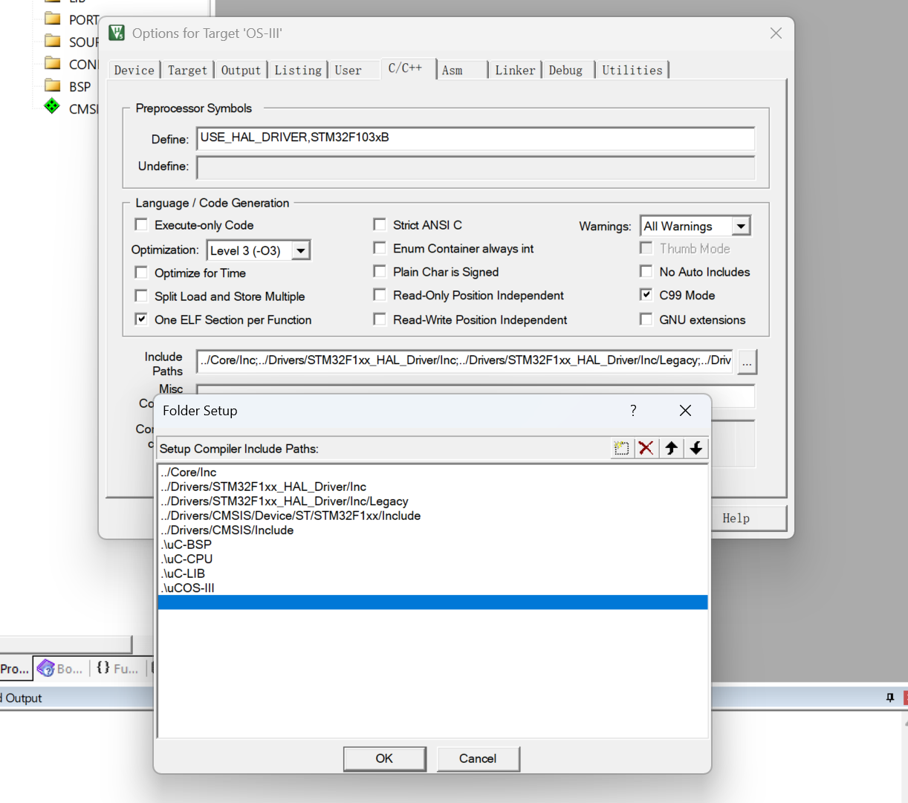Click the red Delete path icon
This screenshot has height=803, width=908.
click(x=646, y=448)
